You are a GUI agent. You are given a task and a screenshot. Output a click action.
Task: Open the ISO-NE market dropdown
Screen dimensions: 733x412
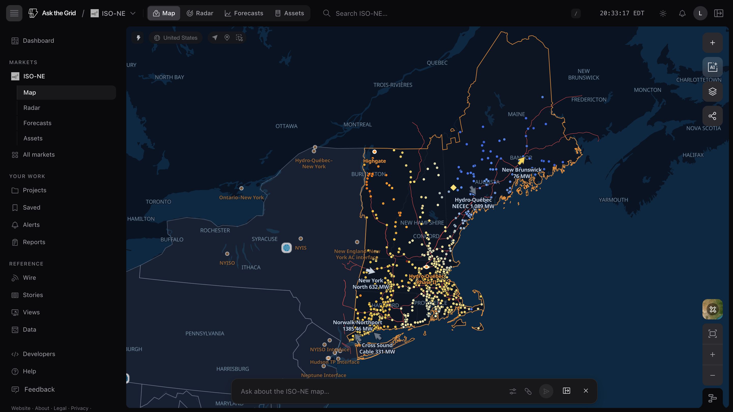tap(113, 13)
